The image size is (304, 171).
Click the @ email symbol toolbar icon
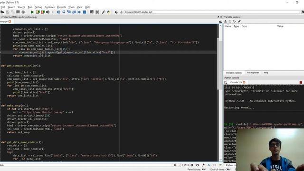click(x=23, y=12)
